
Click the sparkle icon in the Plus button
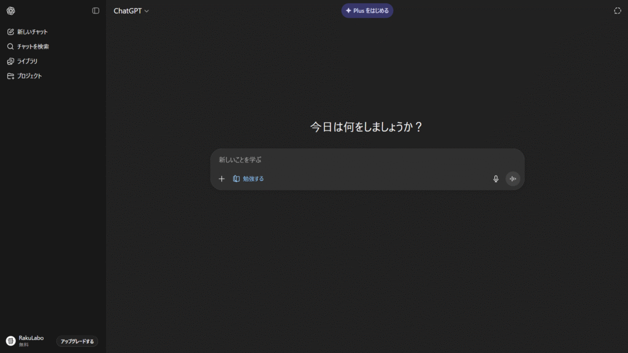[348, 11]
